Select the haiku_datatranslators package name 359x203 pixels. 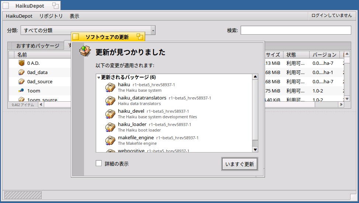pyautogui.click(x=142, y=98)
